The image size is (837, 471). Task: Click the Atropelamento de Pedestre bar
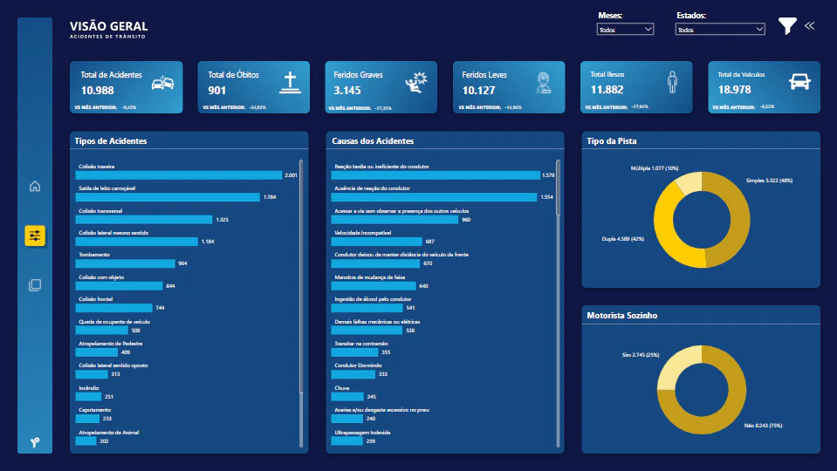(x=97, y=352)
